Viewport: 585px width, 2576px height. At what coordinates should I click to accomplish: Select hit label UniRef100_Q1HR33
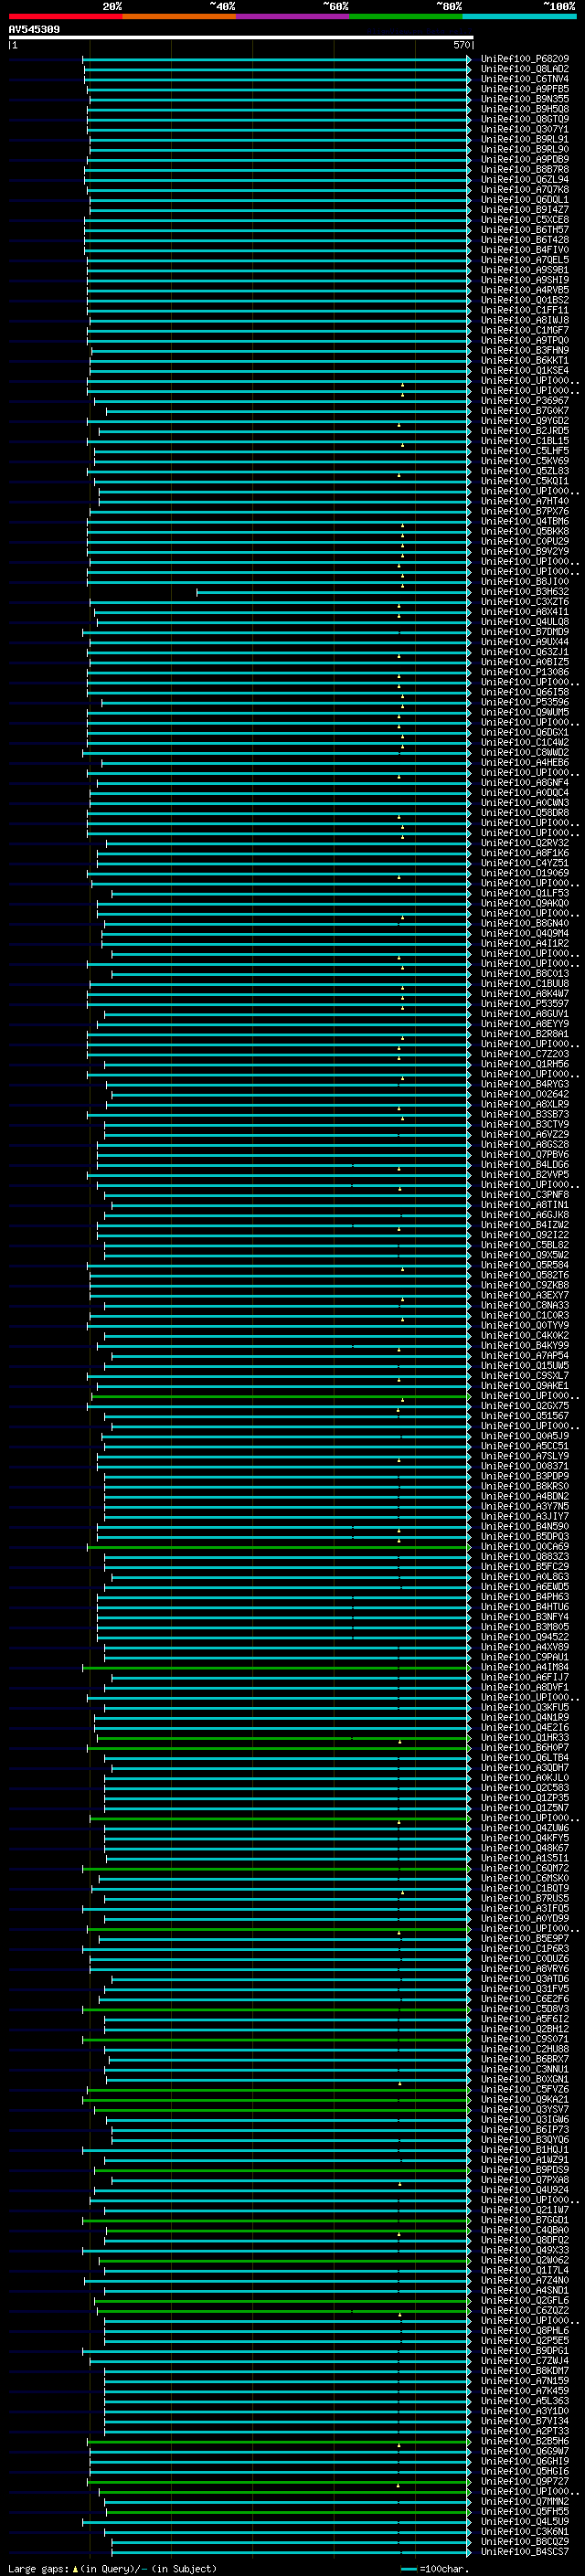525,1738
